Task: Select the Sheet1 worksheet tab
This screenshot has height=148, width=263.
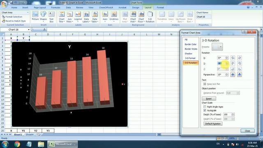Action: pos(18,134)
